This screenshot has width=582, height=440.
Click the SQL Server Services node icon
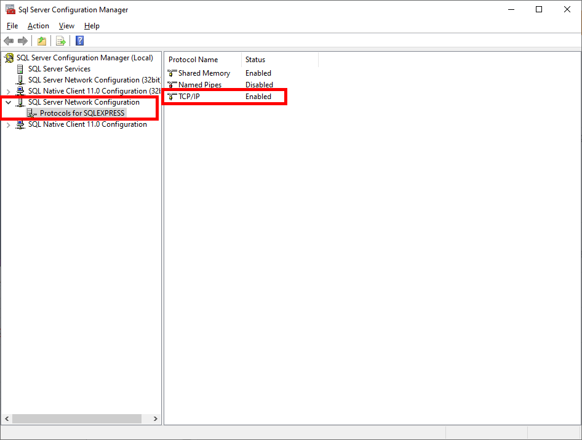point(20,69)
